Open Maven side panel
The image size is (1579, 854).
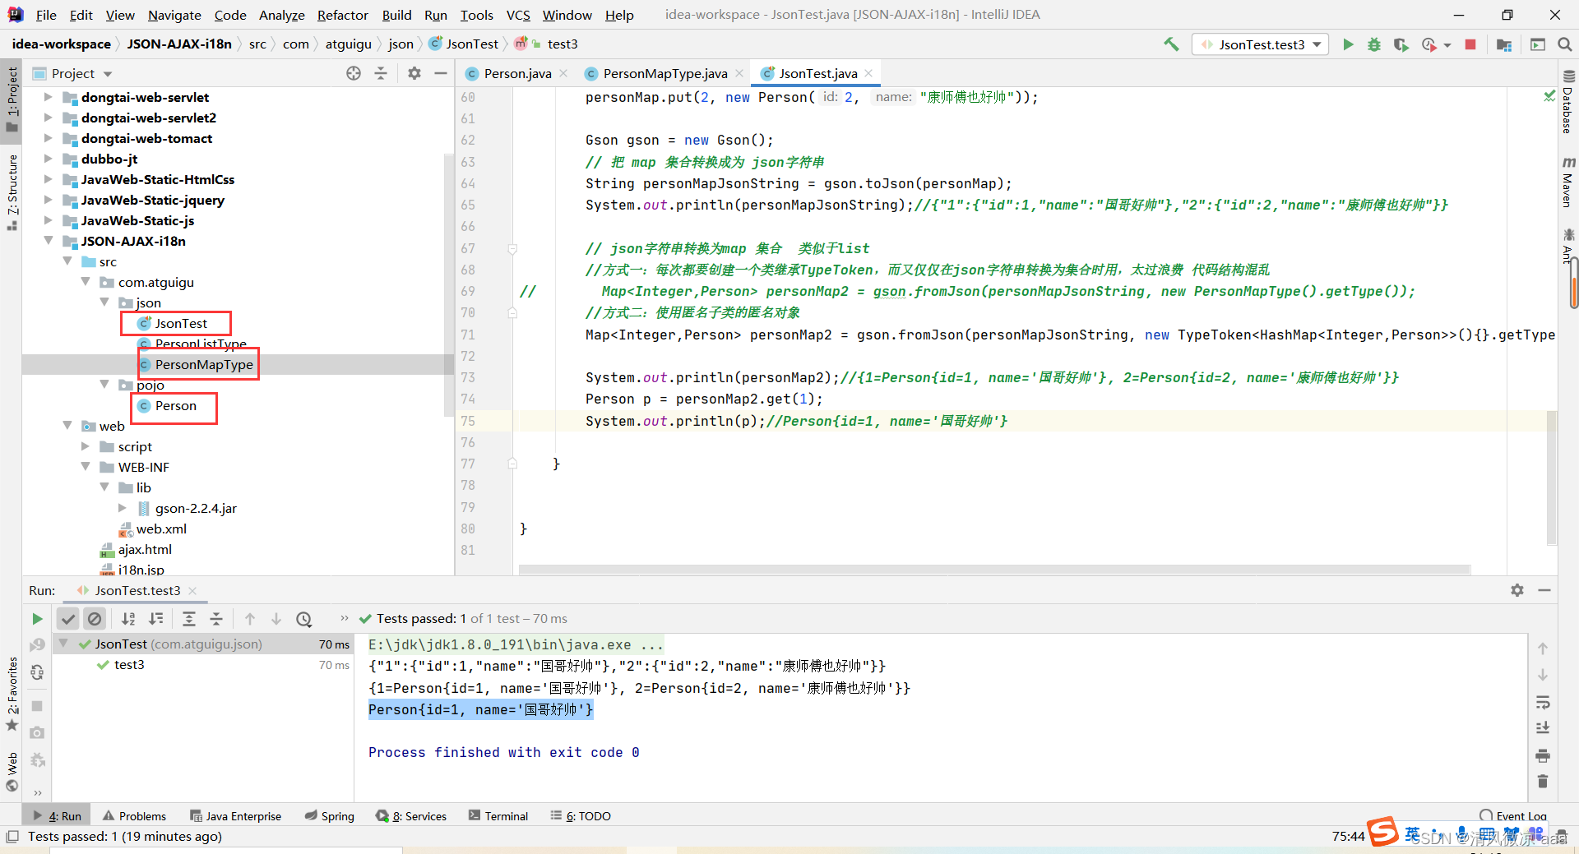(1567, 182)
